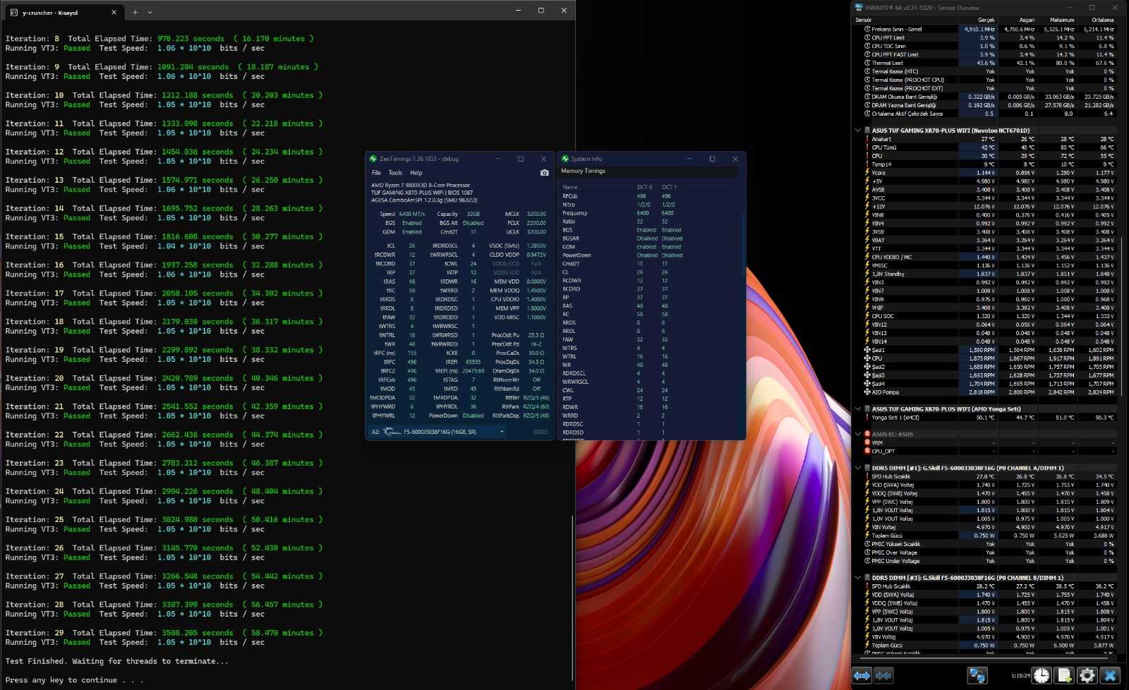Image resolution: width=1129 pixels, height=690 pixels.
Task: Click the 'Iteration: 29' line in terminal
Action: click(164, 633)
